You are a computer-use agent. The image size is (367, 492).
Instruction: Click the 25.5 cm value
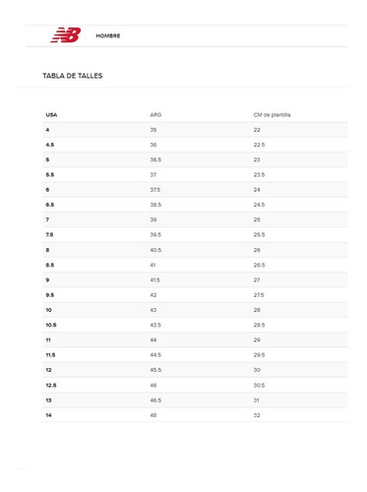coord(259,235)
